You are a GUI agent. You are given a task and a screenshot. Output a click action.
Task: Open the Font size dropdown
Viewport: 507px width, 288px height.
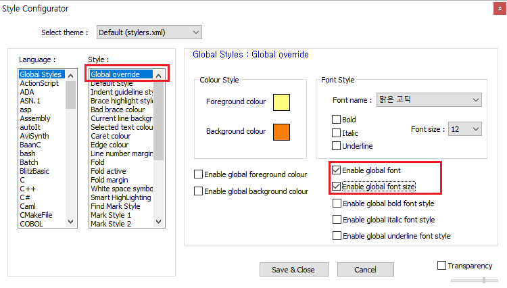pyautogui.click(x=464, y=129)
